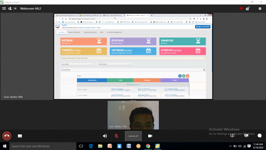Click the orange 9478508 civil cases card
The image size is (266, 150).
coord(84,41)
